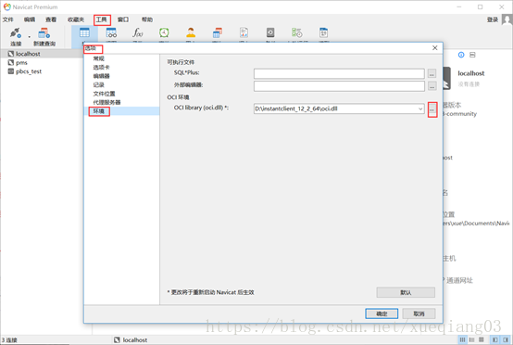Select the Automation schedule toolbar icon

(x=296, y=32)
